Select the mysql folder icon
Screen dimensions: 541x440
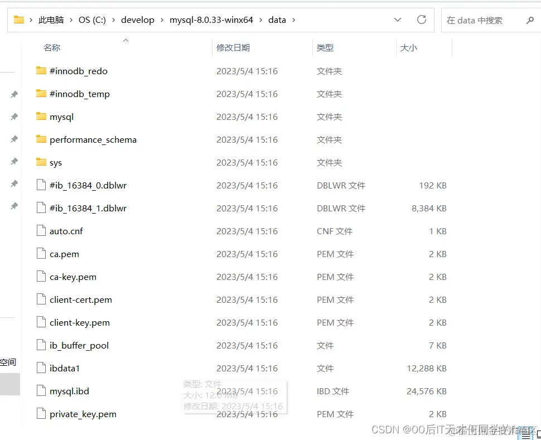pos(41,117)
